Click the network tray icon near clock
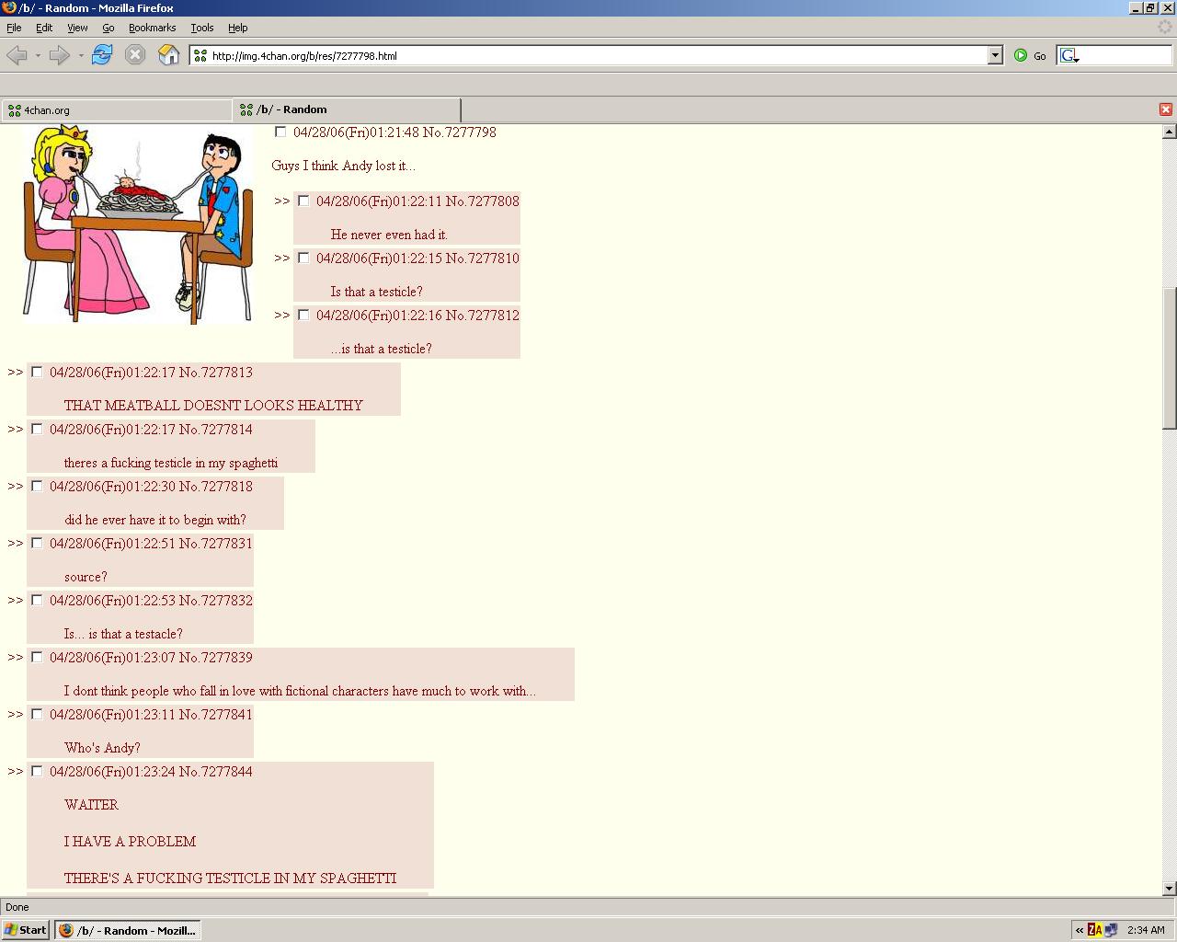The height and width of the screenshot is (942, 1177). coord(1111,930)
